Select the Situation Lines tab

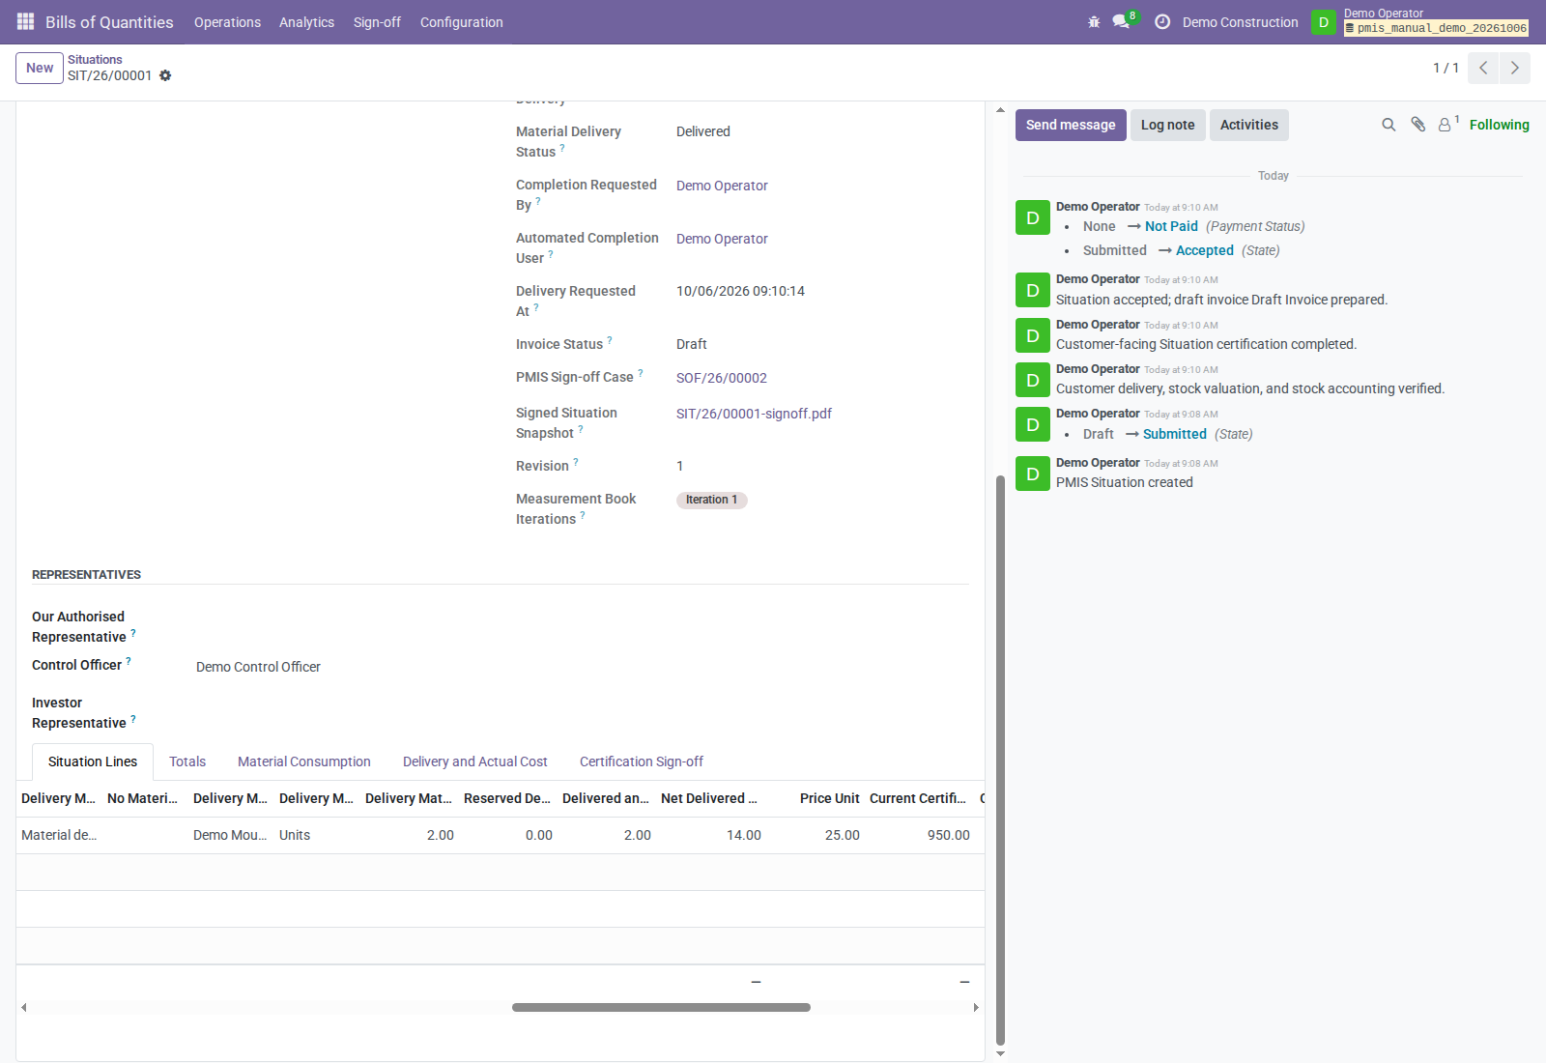tap(93, 761)
